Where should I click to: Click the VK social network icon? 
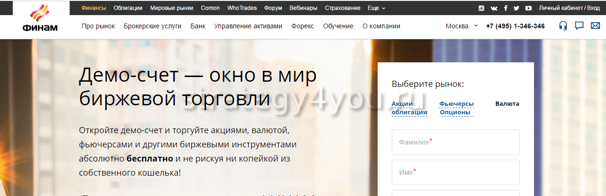click(494, 8)
